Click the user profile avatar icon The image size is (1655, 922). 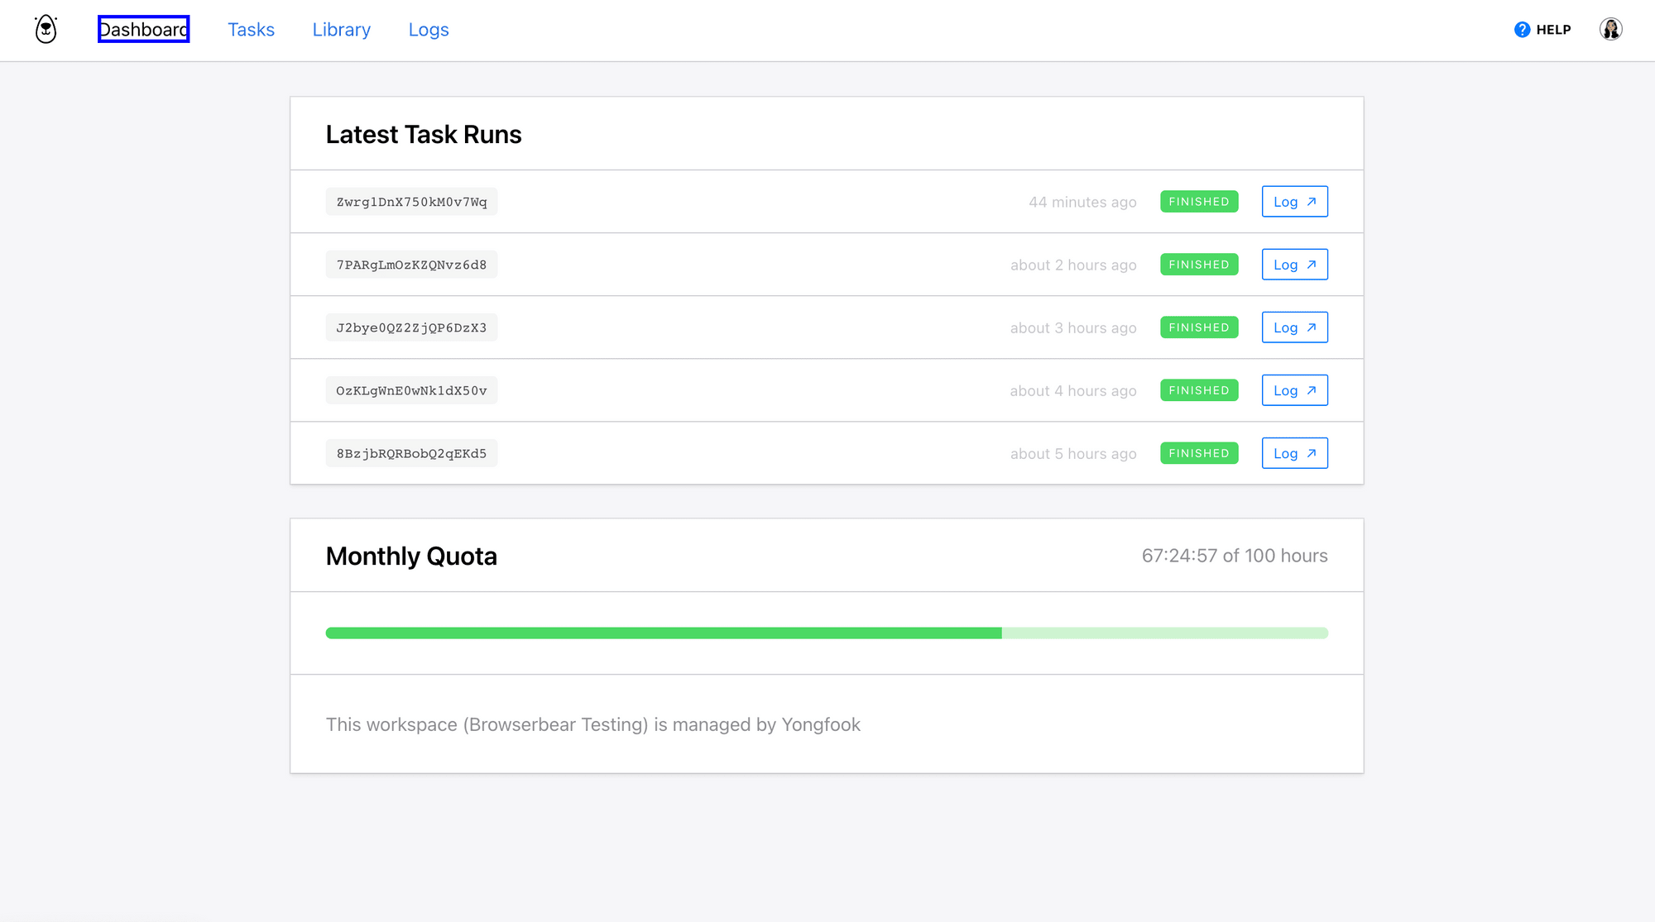1610,28
